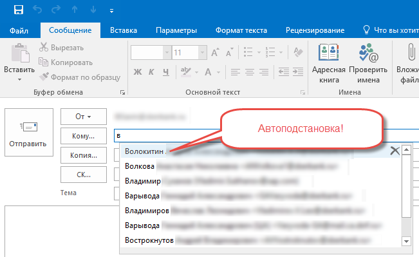Image resolution: width=419 pixels, height=257 pixels.
Task: Click the numbered list icon
Action: (x=270, y=52)
